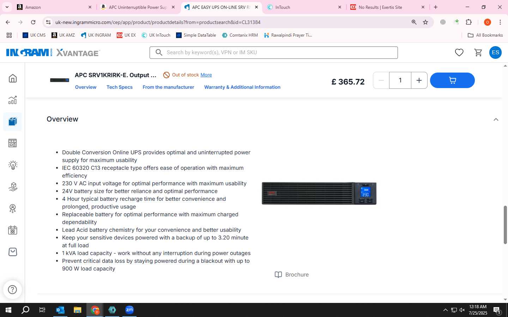
Task: Open the help question mark button
Action: click(12, 290)
